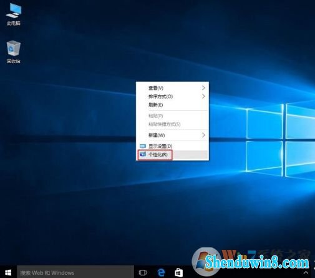Focus the 搜索 Web 和 Windows search box
The height and width of the screenshot is (278, 315).
[75, 272]
